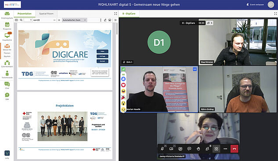This screenshot has height=161, width=278.
Task: Open more options on Marian's video tile
Action: pos(195,69)
